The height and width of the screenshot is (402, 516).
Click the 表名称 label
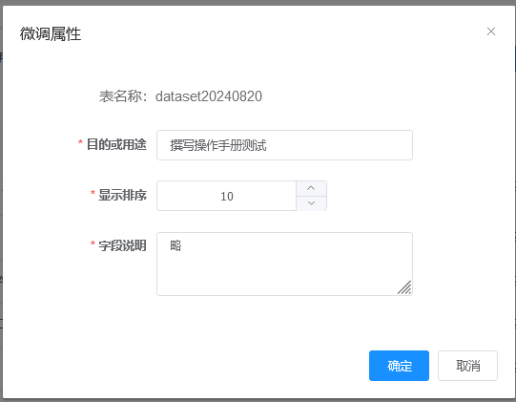(x=120, y=96)
